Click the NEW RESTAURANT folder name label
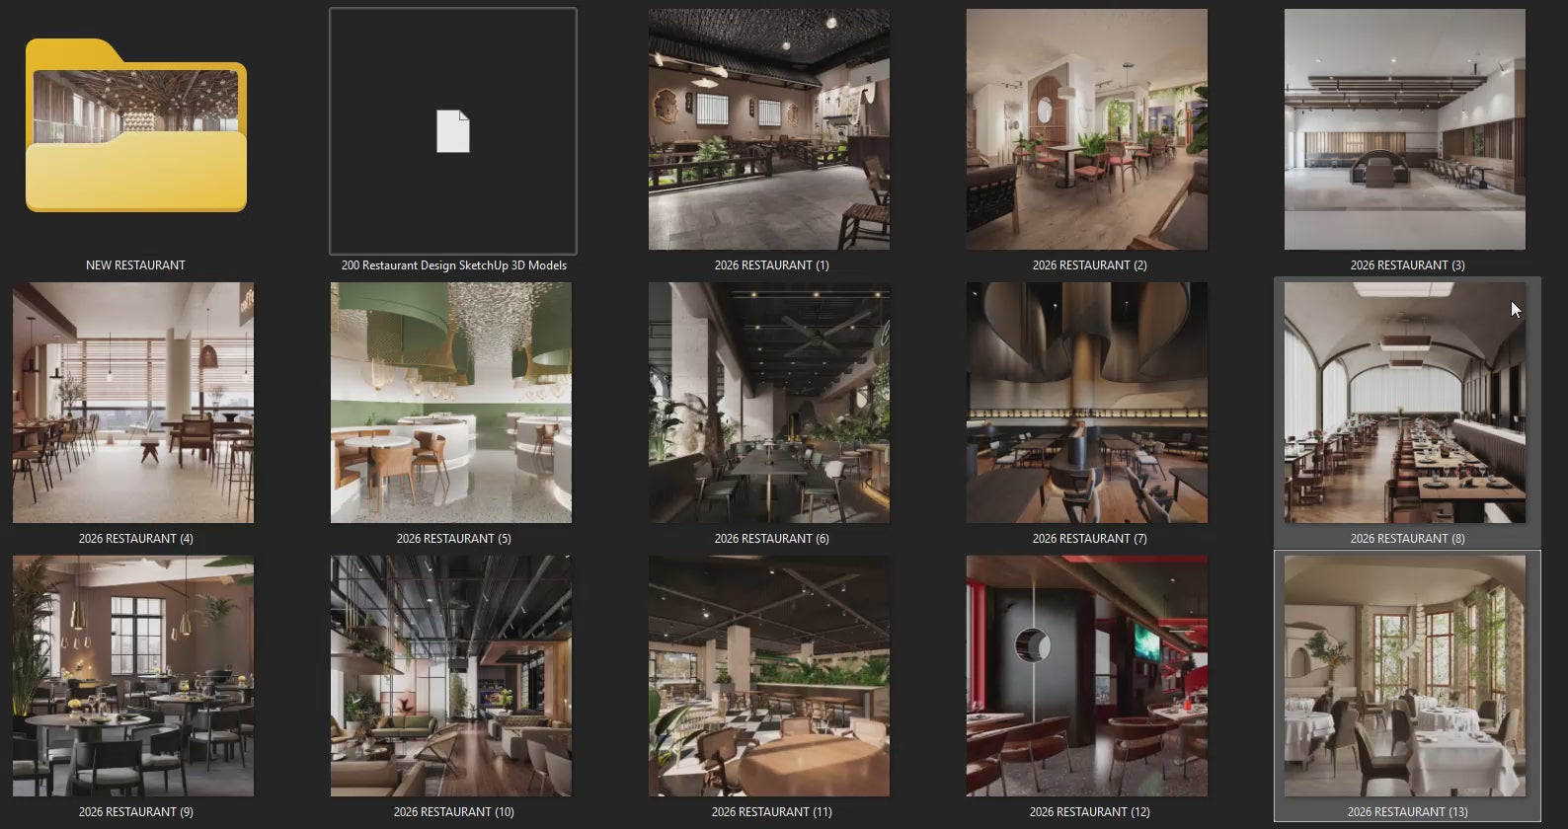This screenshot has height=829, width=1568. pos(135,265)
